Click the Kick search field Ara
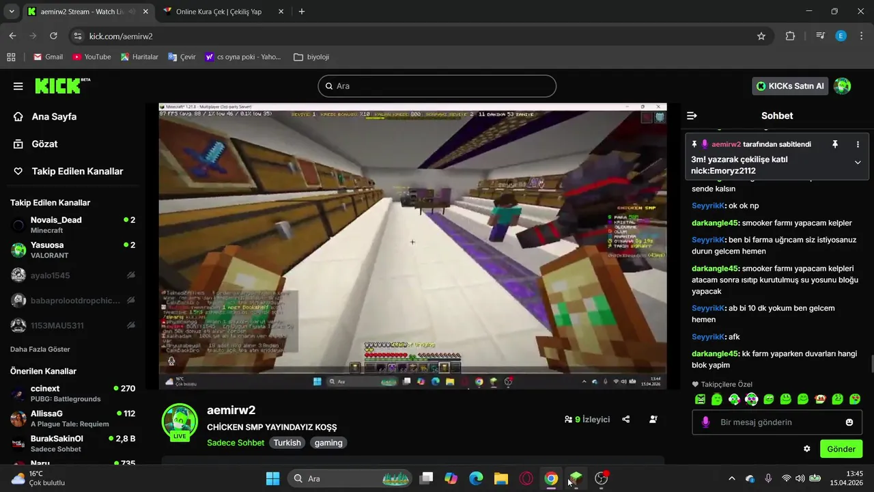 [437, 86]
